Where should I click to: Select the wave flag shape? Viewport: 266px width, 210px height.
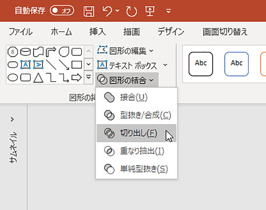[x=38, y=51]
